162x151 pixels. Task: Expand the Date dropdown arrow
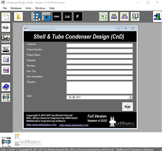click(x=130, y=97)
